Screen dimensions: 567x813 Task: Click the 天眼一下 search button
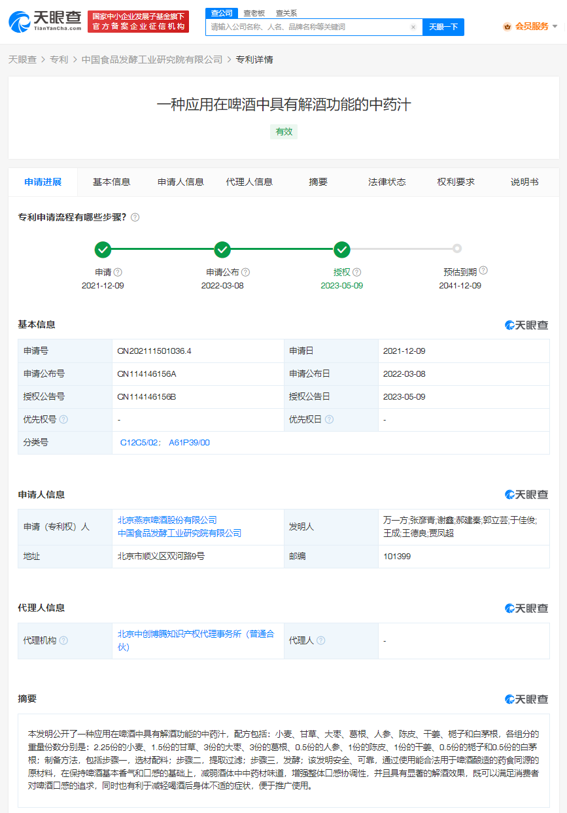(x=443, y=27)
